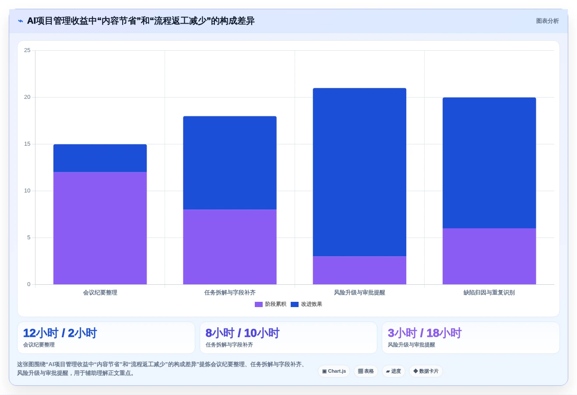This screenshot has width=577, height=395.
Task: Click the y-axis value 25
Action: pyautogui.click(x=27, y=50)
